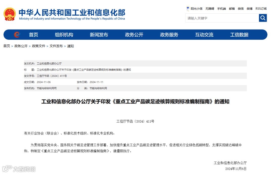Click the 发布机构 节能与综合利用司 value
This screenshot has width=273, height=174.
coord(47,88)
